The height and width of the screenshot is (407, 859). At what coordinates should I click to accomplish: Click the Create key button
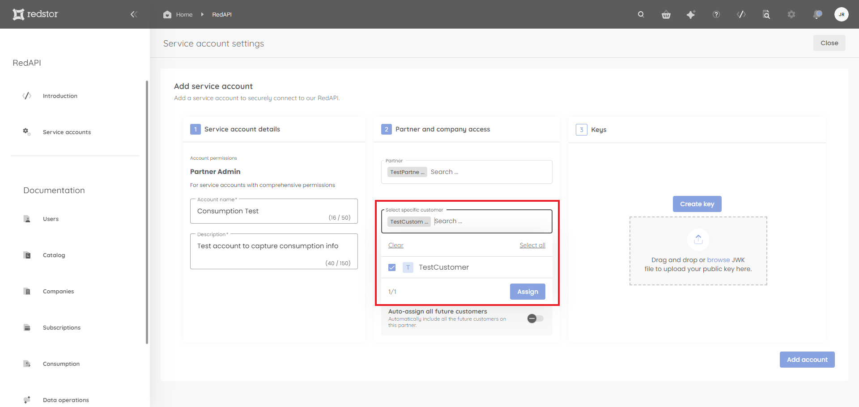[x=697, y=204]
